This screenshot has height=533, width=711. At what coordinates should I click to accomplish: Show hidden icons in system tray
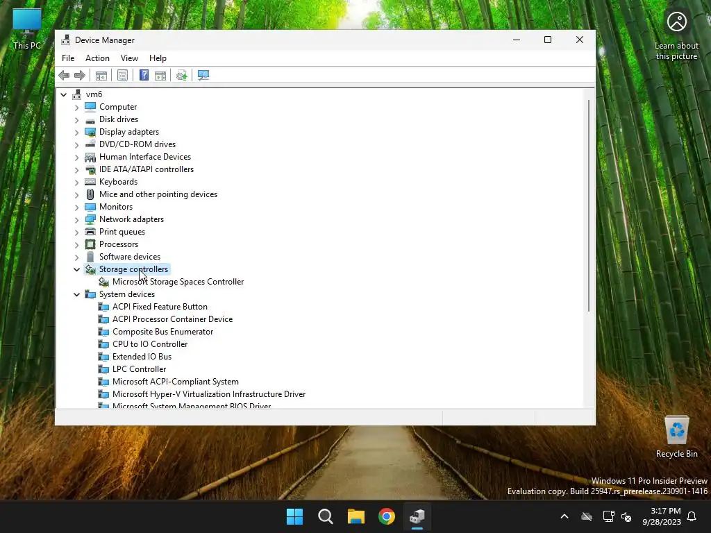click(x=564, y=516)
